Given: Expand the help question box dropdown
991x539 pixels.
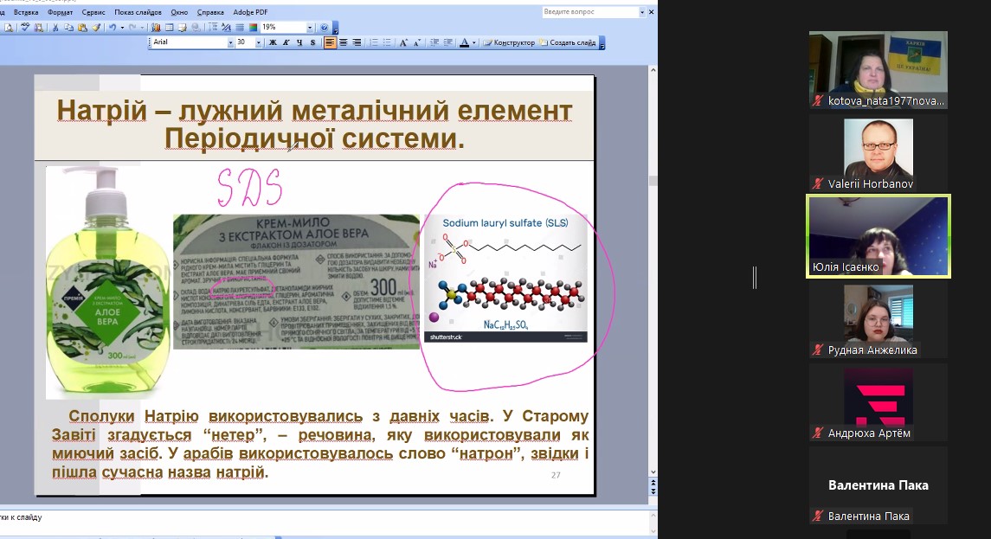Looking at the screenshot, I should point(642,12).
